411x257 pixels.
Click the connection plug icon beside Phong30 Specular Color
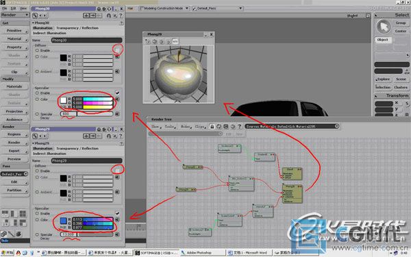(x=117, y=99)
